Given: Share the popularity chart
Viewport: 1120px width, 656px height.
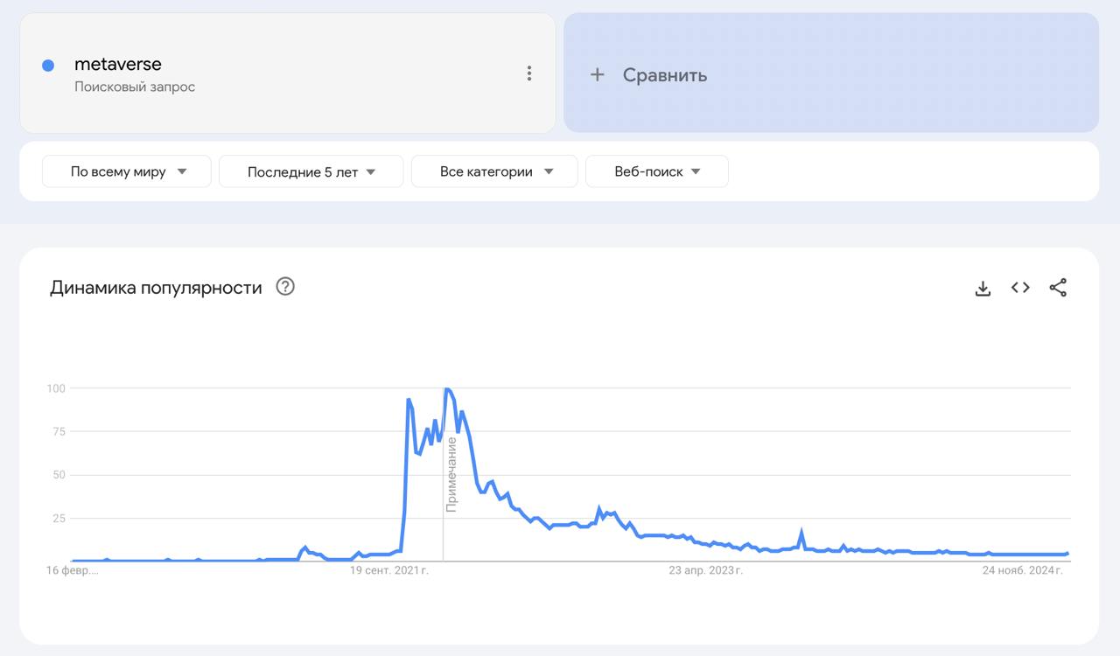Looking at the screenshot, I should click(x=1058, y=288).
